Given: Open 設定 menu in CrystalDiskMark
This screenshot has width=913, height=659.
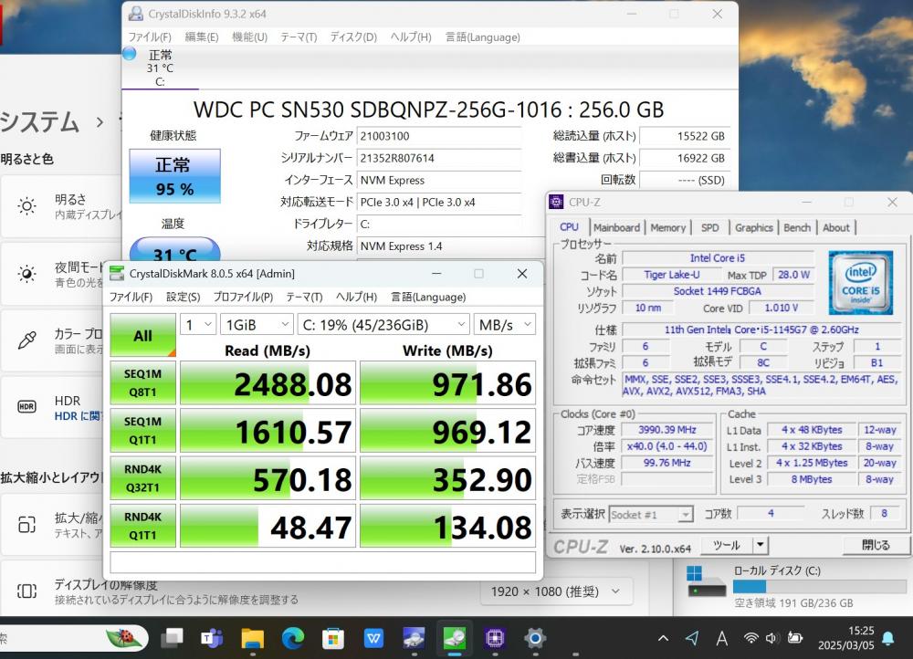Looking at the screenshot, I should 183,297.
